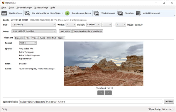Click the toolbar overflow arrow at right edge

tap(175, 16)
